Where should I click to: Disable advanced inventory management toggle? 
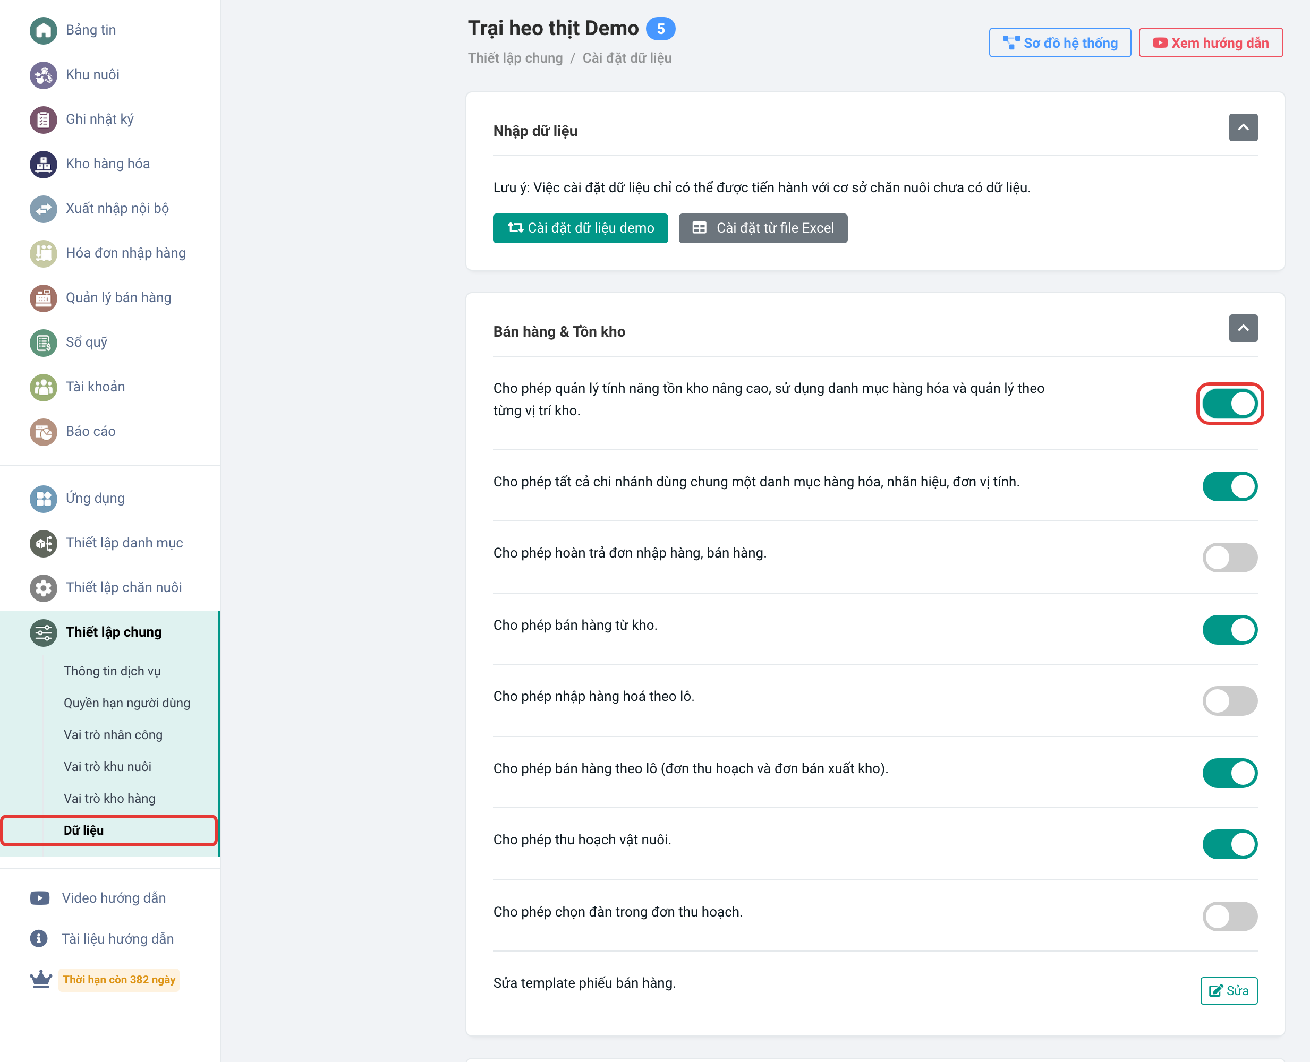pyautogui.click(x=1229, y=404)
